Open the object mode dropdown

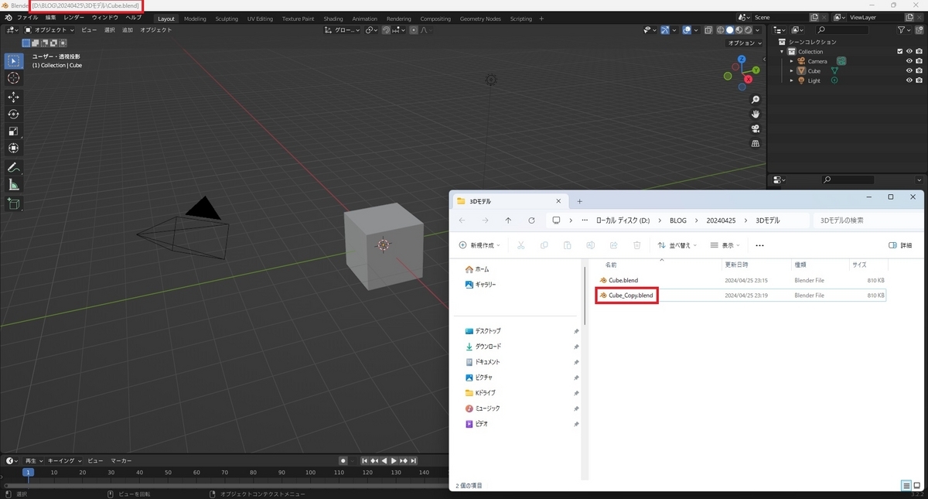49,30
